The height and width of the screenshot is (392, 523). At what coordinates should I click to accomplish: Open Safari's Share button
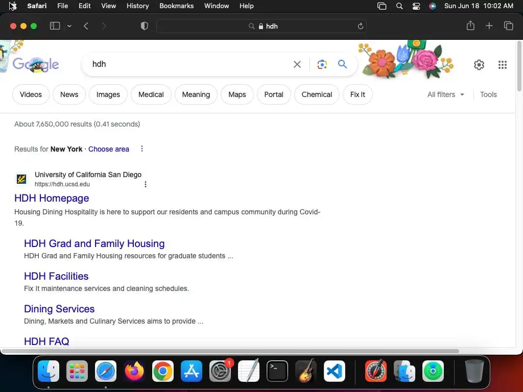point(470,26)
